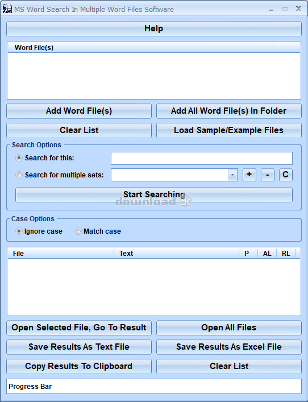Start Searching button click
Screen dimensions: 308x402
tap(154, 194)
